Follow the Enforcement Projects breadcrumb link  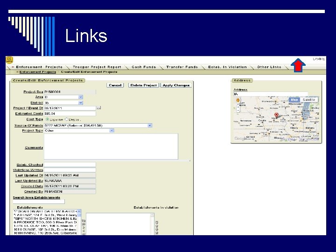[38, 72]
